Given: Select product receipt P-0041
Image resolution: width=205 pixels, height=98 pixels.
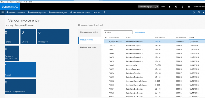Looking at the screenshot, I should tap(111, 49).
